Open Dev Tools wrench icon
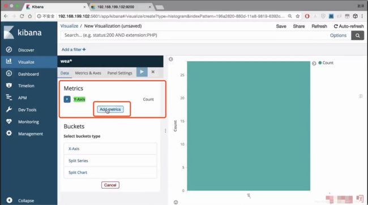The image size is (368, 205). coord(9,110)
